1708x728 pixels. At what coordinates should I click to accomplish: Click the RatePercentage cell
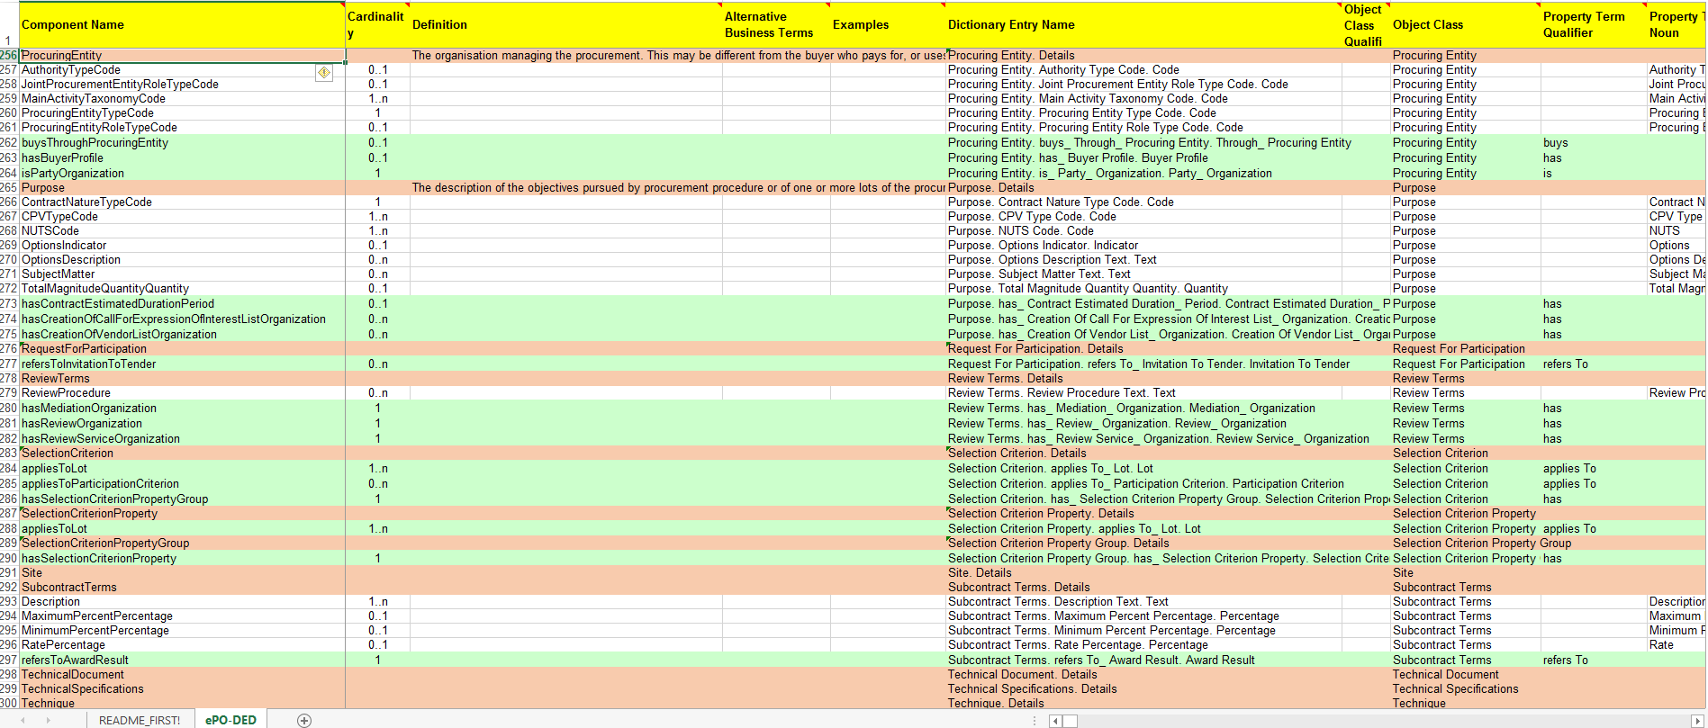tap(182, 645)
